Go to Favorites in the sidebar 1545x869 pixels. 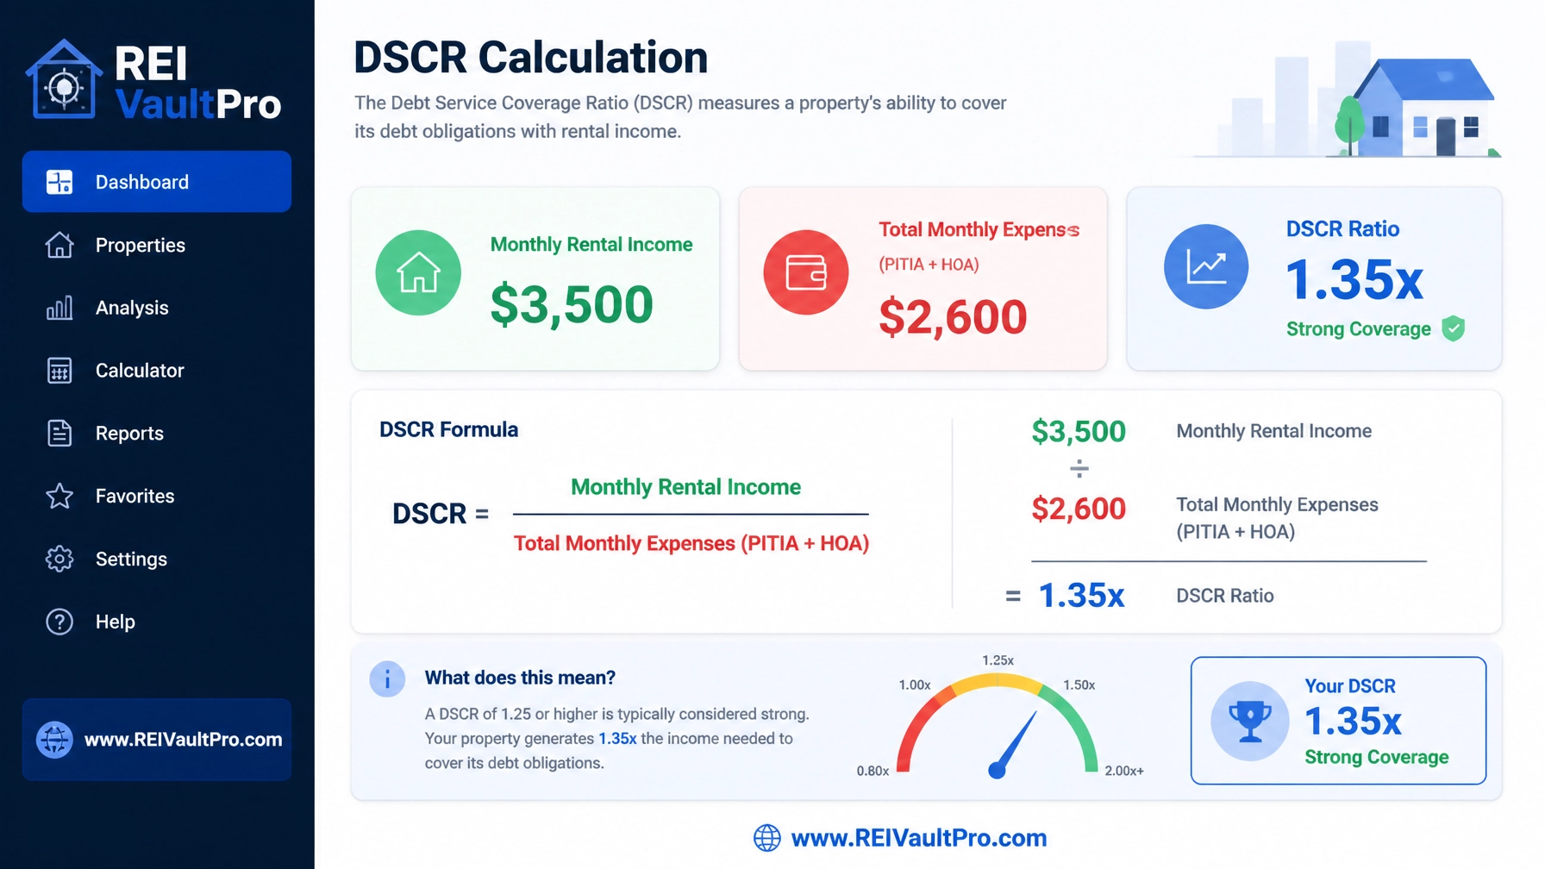157,496
